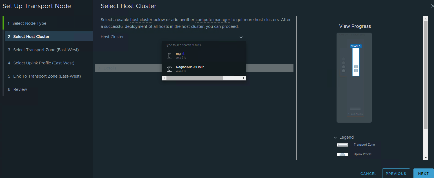This screenshot has height=178, width=434.
Task: Open Select Transport Zone (East-West) step
Action: (46, 50)
